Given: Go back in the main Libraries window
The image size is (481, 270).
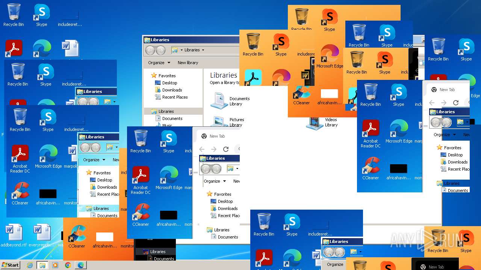Looking at the screenshot, I should click(x=150, y=50).
